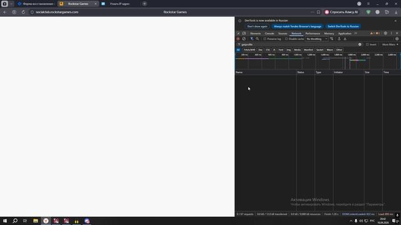Image resolution: width=401 pixels, height=225 pixels.
Task: Click the socialclub.rockstargames.com address bar
Action: [x=57, y=12]
